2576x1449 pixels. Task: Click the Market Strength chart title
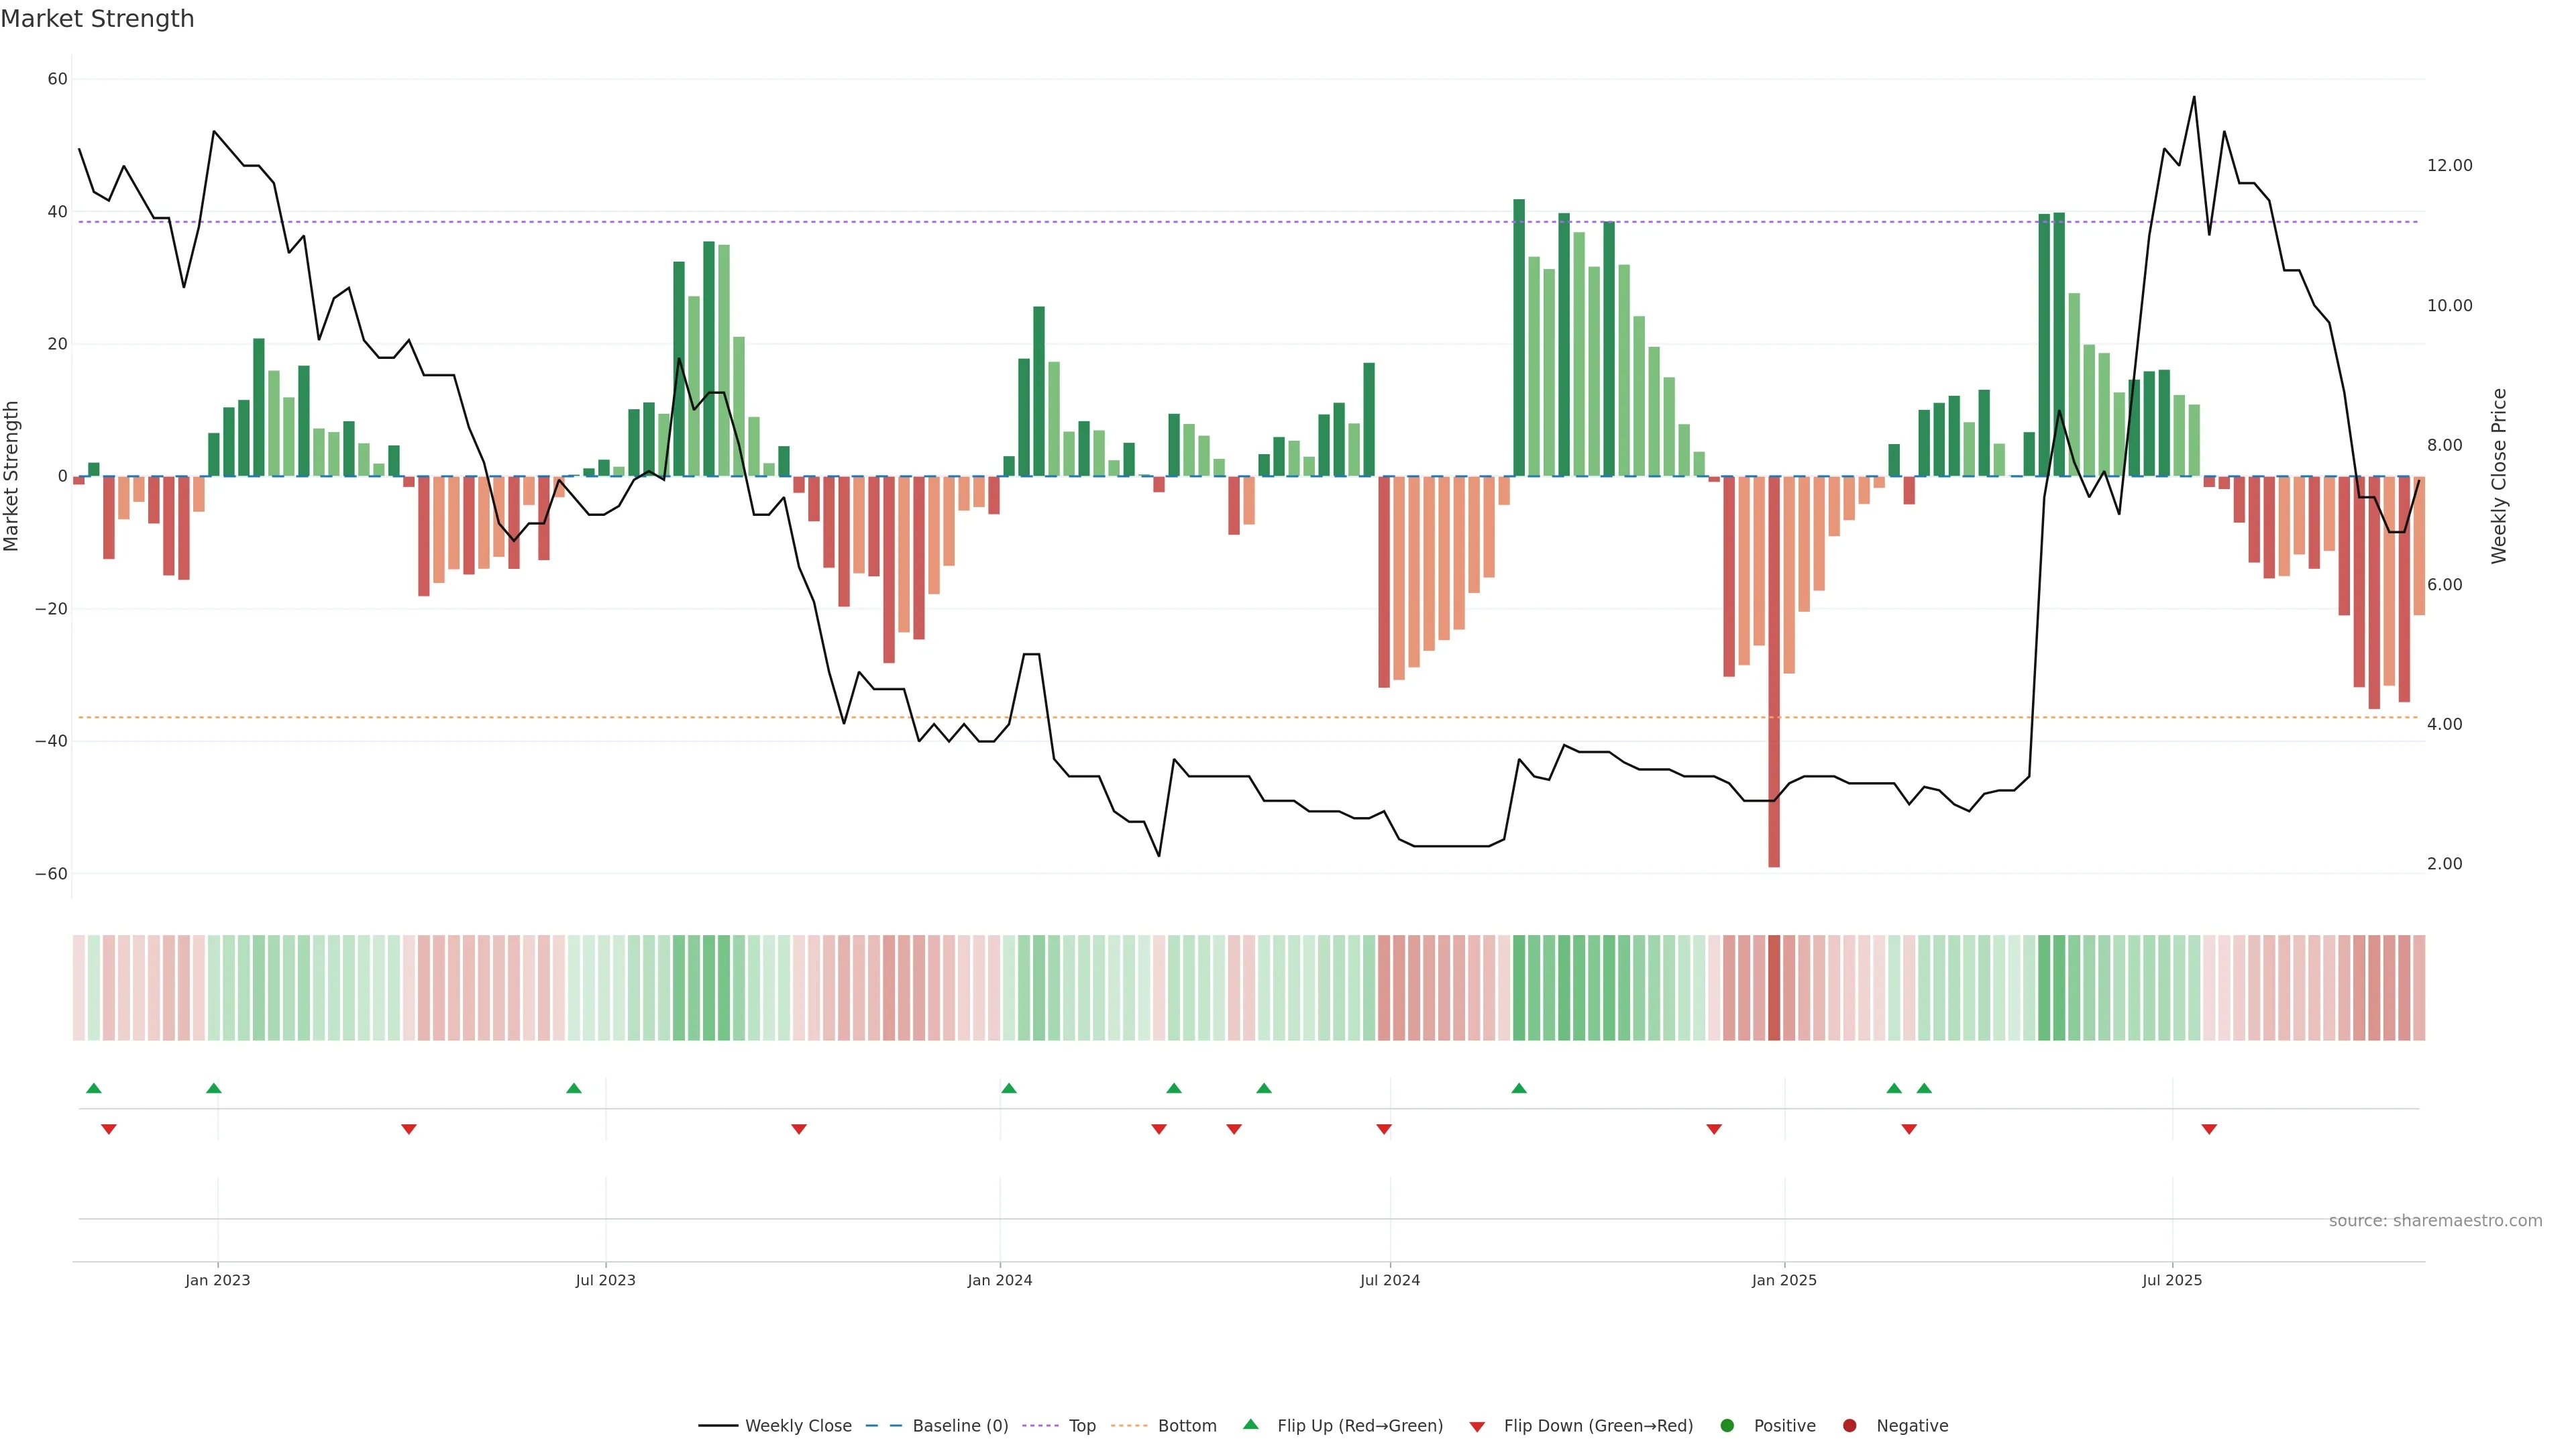97,19
